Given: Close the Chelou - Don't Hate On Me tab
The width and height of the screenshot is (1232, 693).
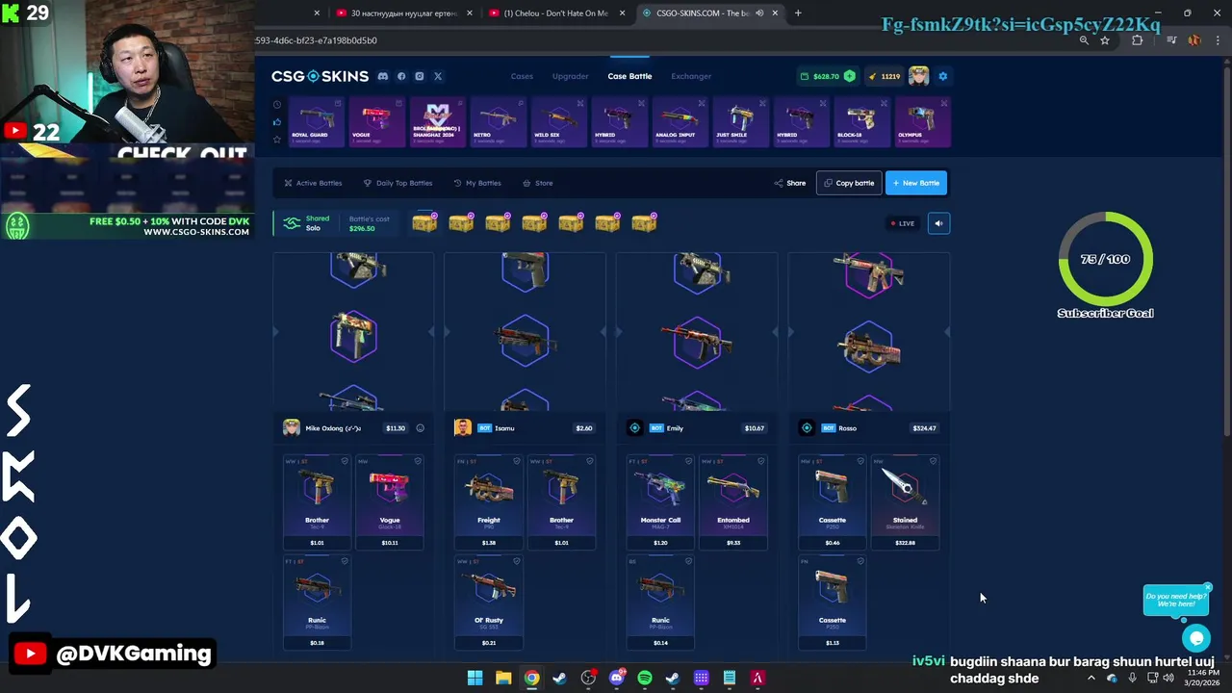Looking at the screenshot, I should coord(622,13).
